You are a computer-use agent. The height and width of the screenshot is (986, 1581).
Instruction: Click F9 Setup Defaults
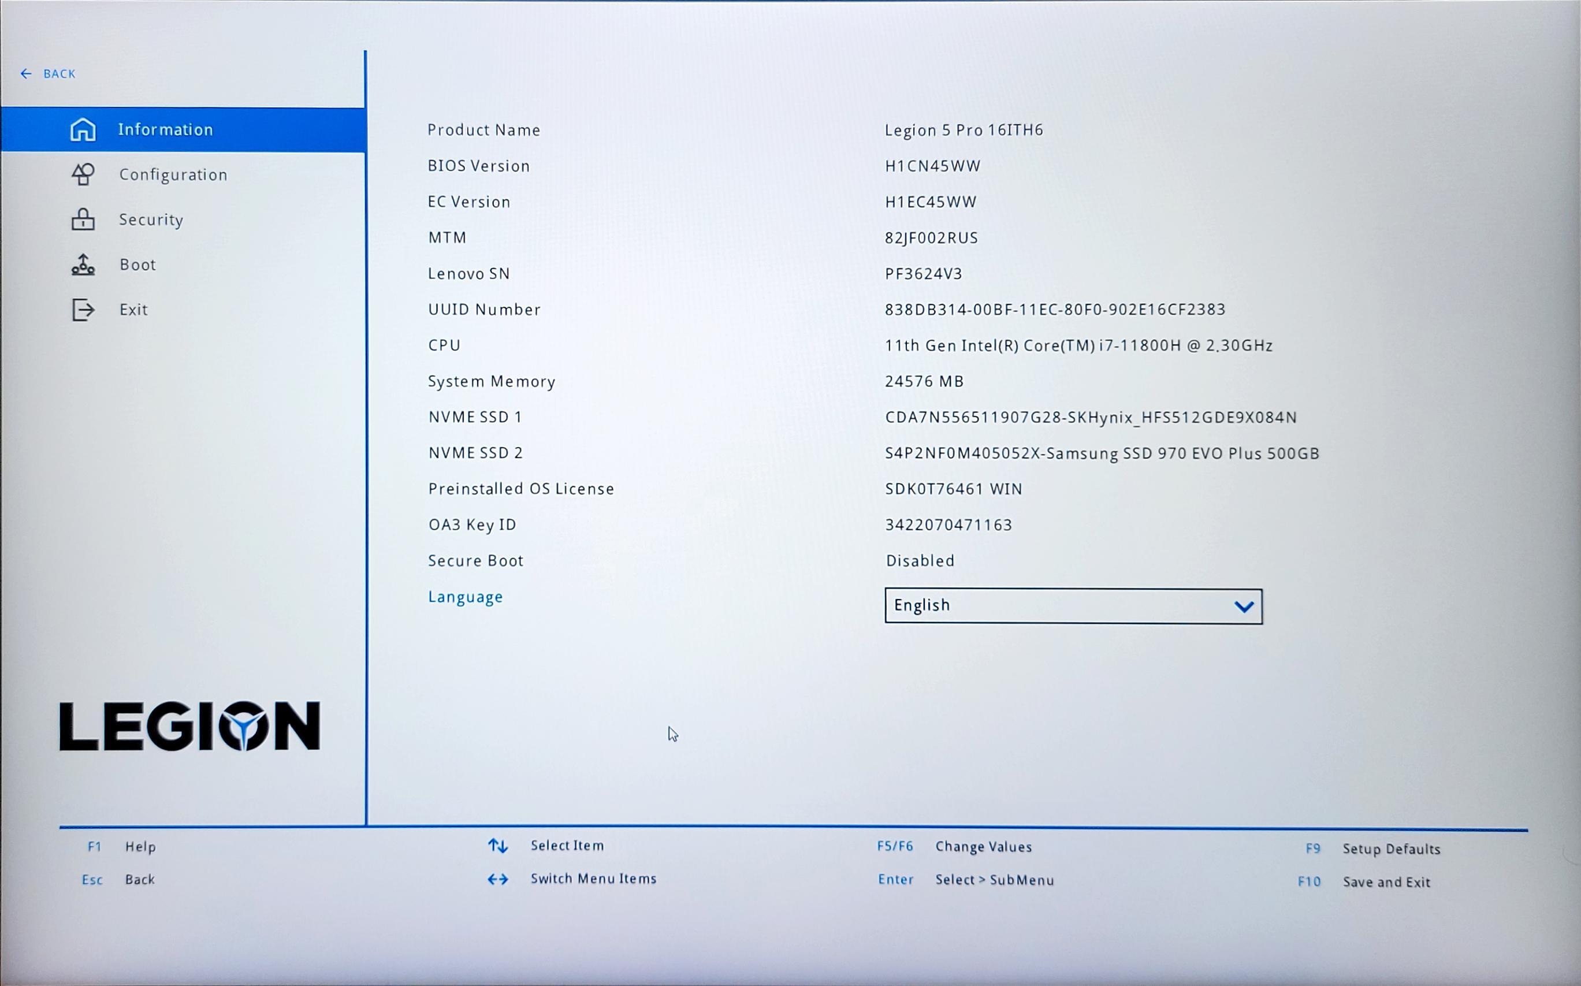[1373, 849]
